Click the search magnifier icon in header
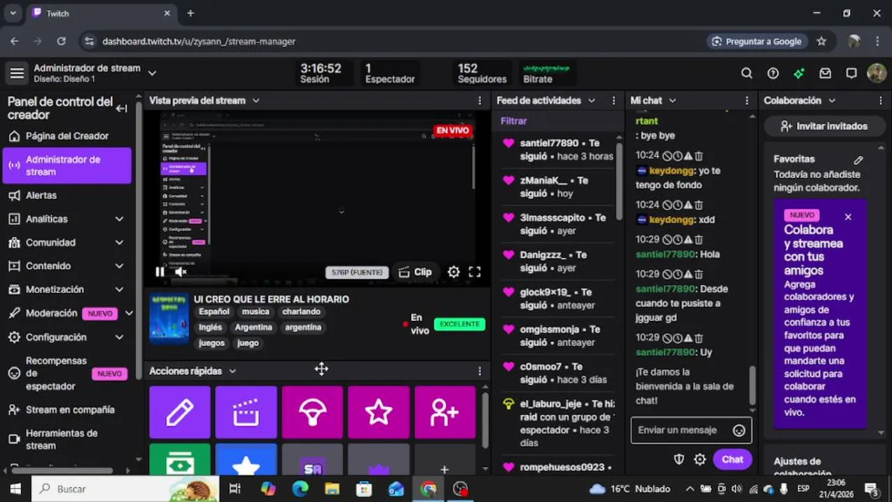Image resolution: width=892 pixels, height=502 pixels. (x=746, y=73)
